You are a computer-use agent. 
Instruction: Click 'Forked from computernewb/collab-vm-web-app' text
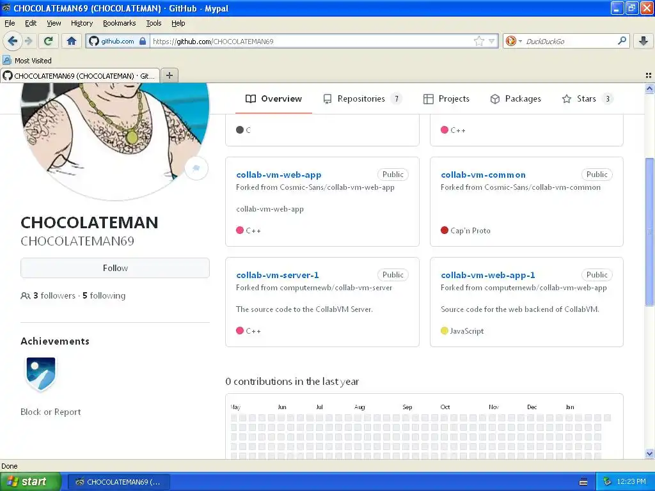pyautogui.click(x=524, y=287)
